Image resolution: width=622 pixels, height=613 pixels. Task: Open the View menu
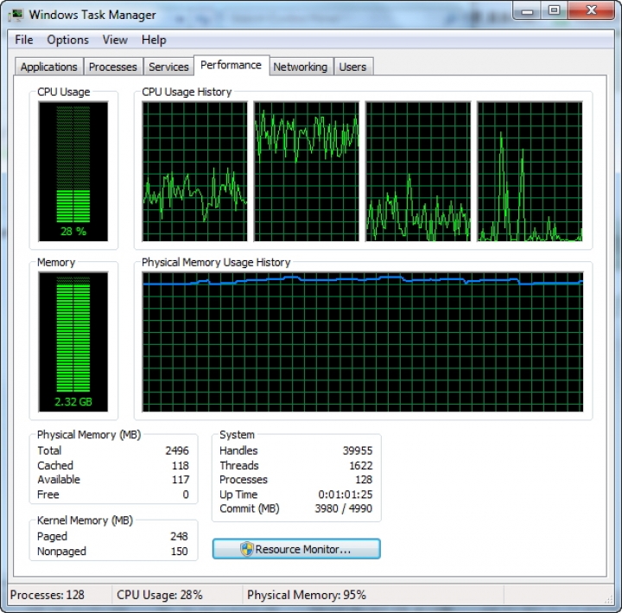115,40
